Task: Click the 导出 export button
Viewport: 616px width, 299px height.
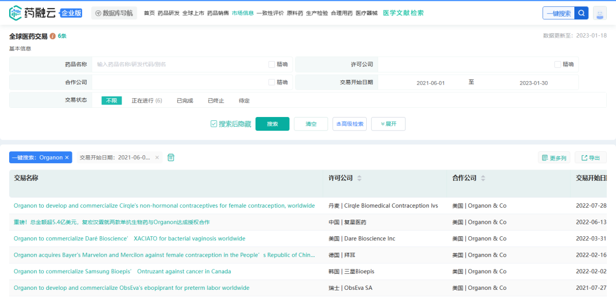Action: [x=590, y=158]
